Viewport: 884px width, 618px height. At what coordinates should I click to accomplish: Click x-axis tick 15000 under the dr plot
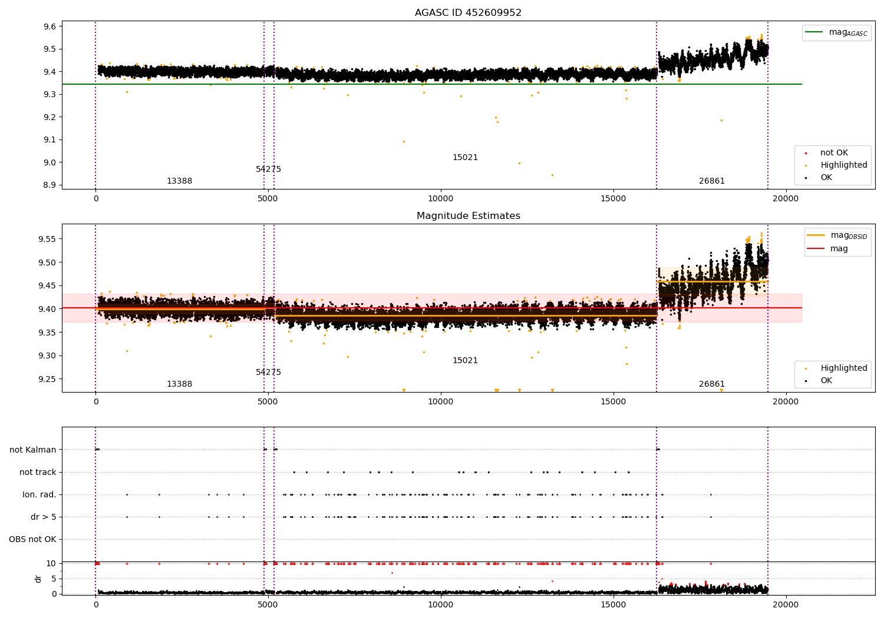click(613, 604)
